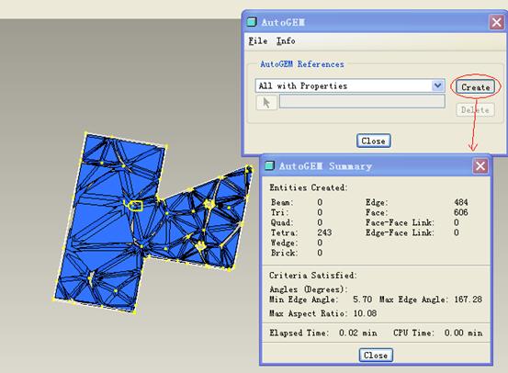Click the Wedge label in summary

284,243
